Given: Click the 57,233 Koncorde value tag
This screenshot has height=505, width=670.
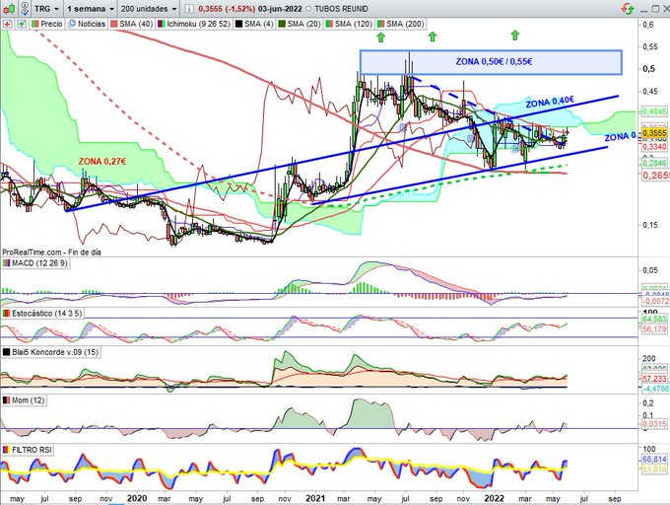Looking at the screenshot, I should 654,379.
